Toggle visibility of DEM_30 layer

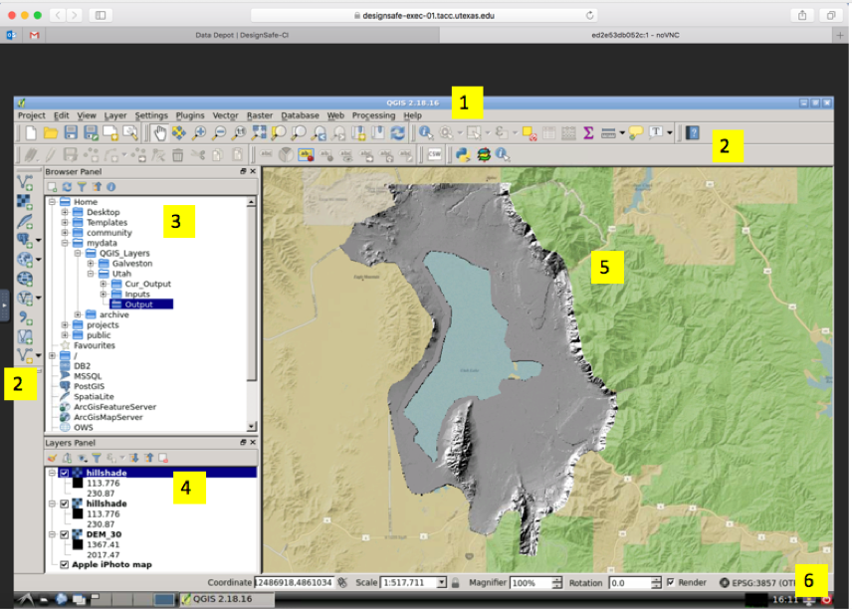(x=66, y=536)
